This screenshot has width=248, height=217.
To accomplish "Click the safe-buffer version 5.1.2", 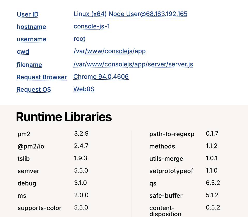I will [212, 195].
